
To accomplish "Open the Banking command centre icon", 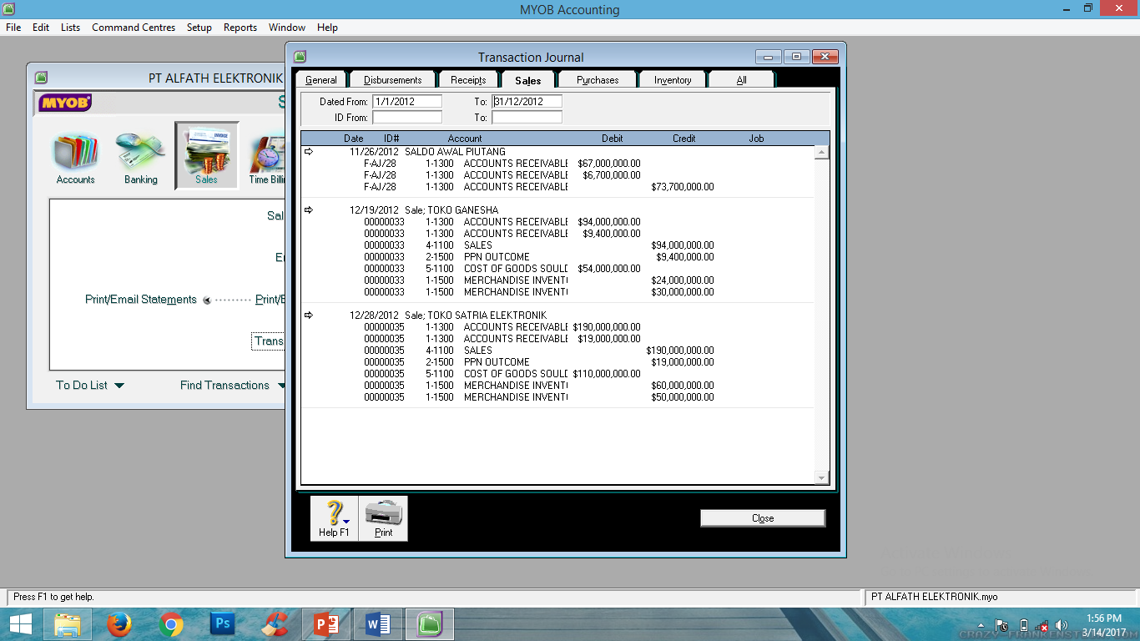I will (x=141, y=156).
